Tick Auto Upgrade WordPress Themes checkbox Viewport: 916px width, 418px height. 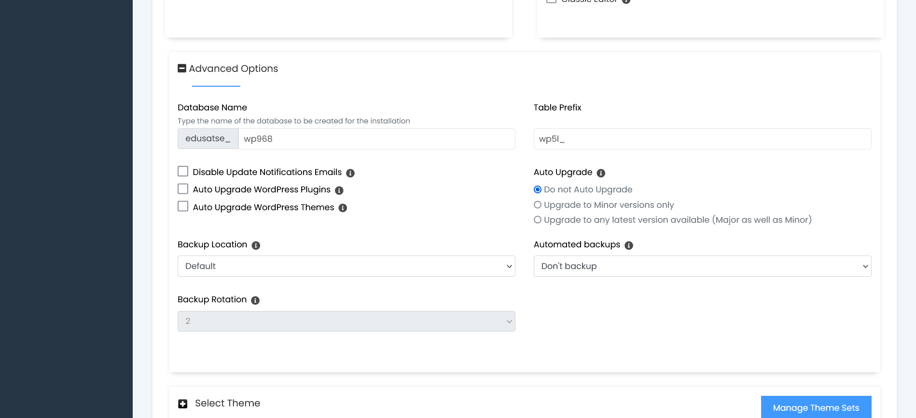[183, 206]
